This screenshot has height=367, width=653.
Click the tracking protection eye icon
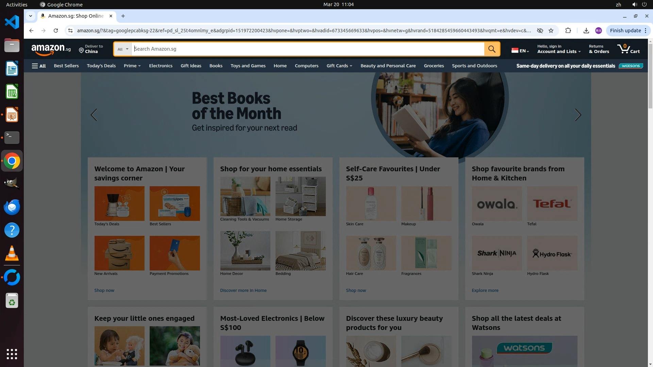point(540,31)
